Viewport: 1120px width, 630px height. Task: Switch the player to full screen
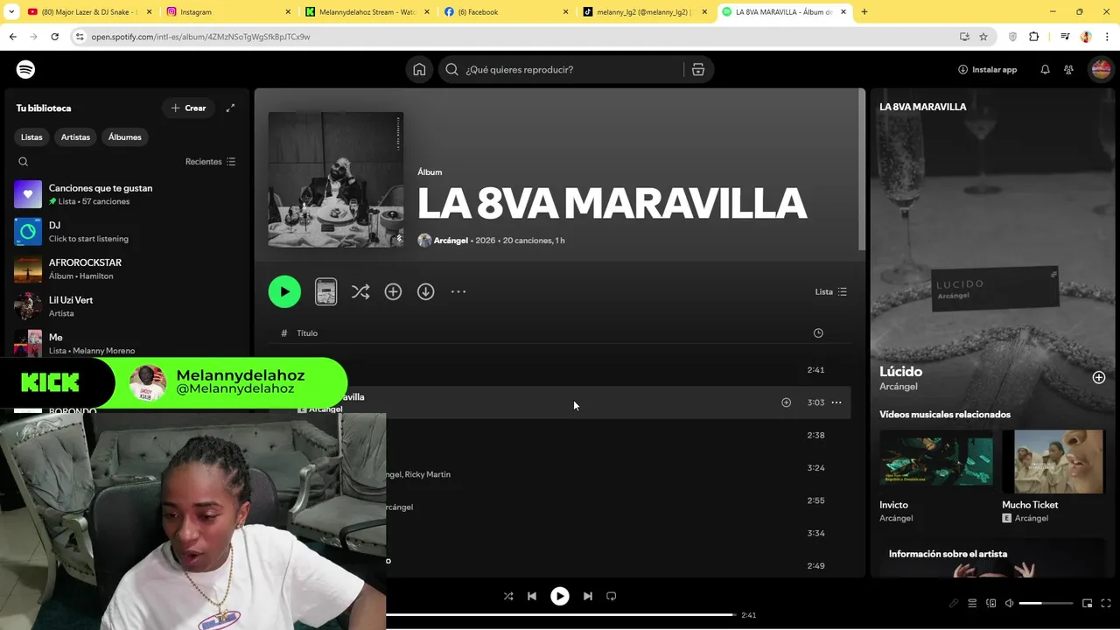click(x=1107, y=603)
